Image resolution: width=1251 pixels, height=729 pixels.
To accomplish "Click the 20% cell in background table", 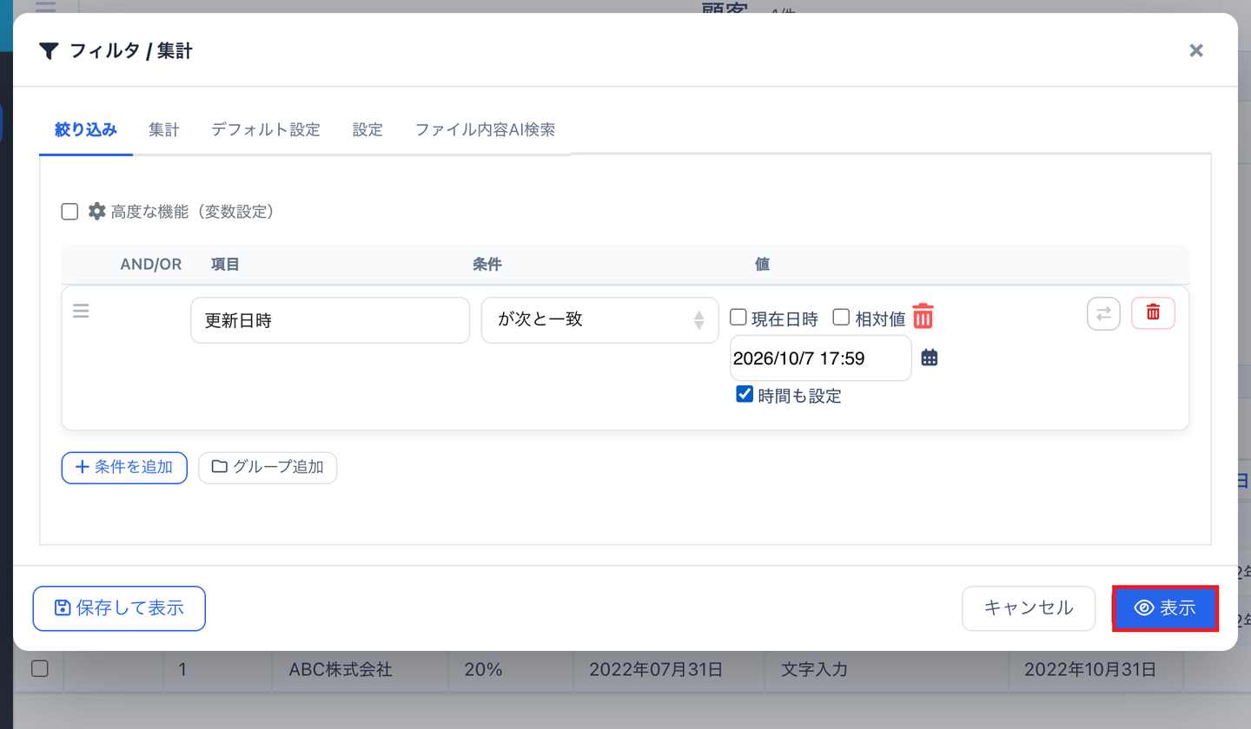I will click(x=510, y=670).
